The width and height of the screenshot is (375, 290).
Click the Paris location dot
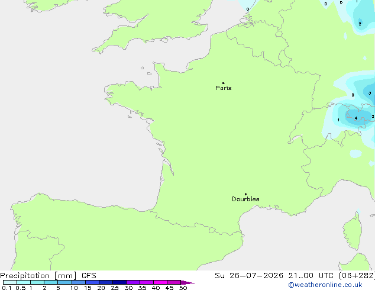click(x=224, y=83)
